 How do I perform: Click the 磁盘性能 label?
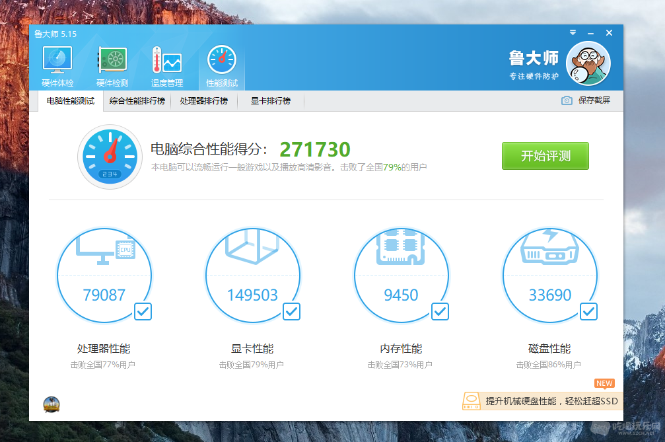coord(549,349)
